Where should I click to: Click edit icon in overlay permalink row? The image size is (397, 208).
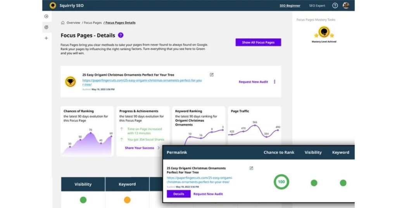coord(251,168)
